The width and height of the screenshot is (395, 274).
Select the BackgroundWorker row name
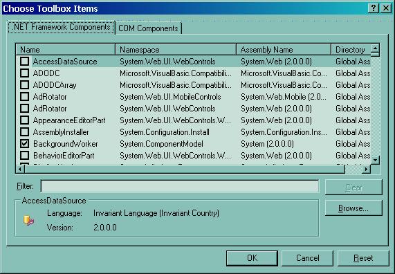[66, 144]
